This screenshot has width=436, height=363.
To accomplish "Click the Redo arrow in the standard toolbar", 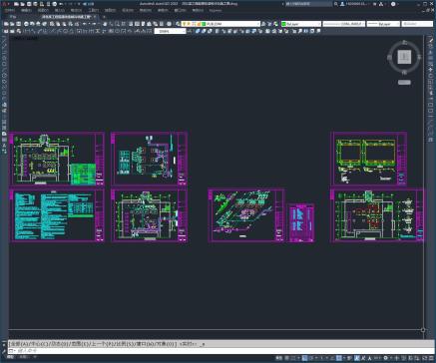I will tap(94, 24).
